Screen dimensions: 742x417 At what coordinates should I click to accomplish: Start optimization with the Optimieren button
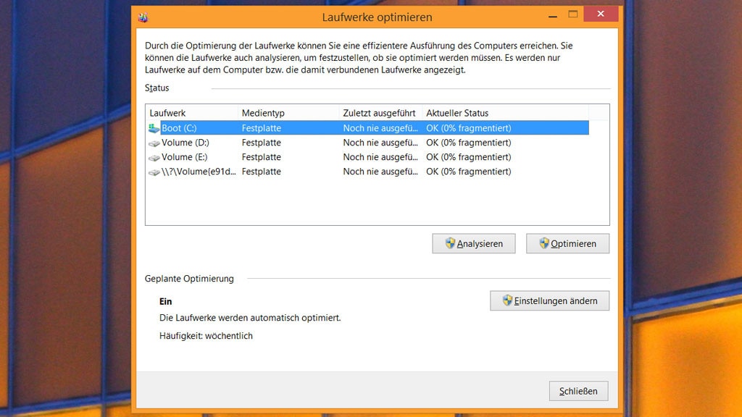point(567,243)
